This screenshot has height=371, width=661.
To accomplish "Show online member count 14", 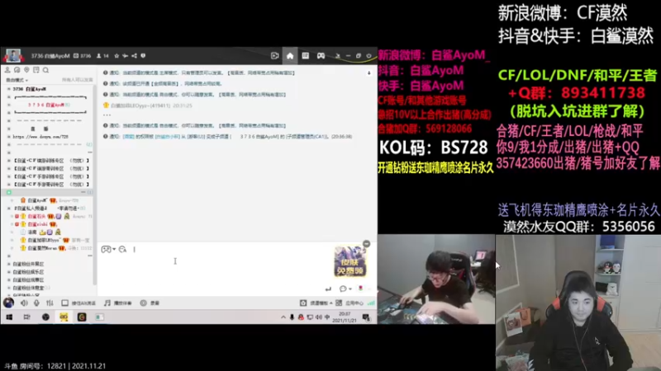I will 102,55.
